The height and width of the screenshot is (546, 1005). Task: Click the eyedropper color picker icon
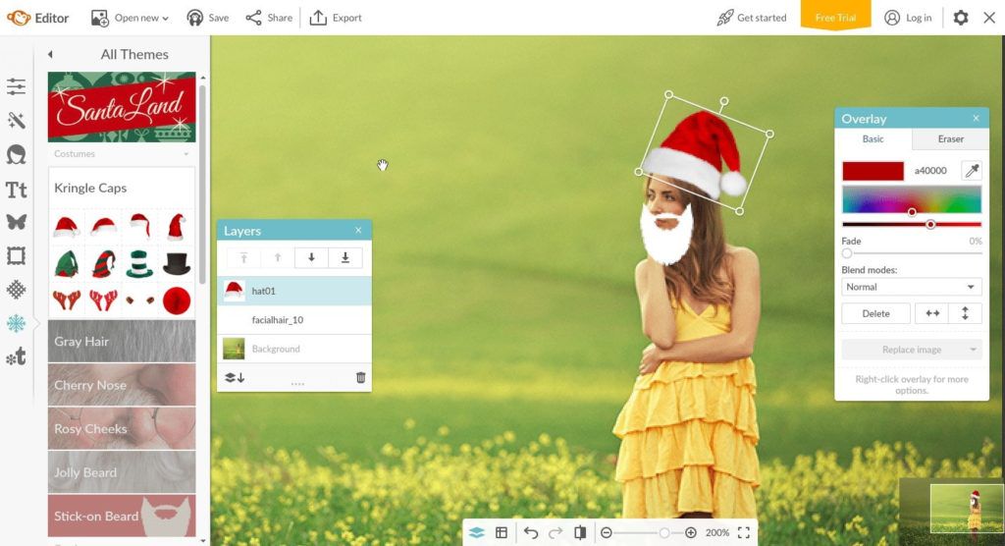(x=972, y=171)
